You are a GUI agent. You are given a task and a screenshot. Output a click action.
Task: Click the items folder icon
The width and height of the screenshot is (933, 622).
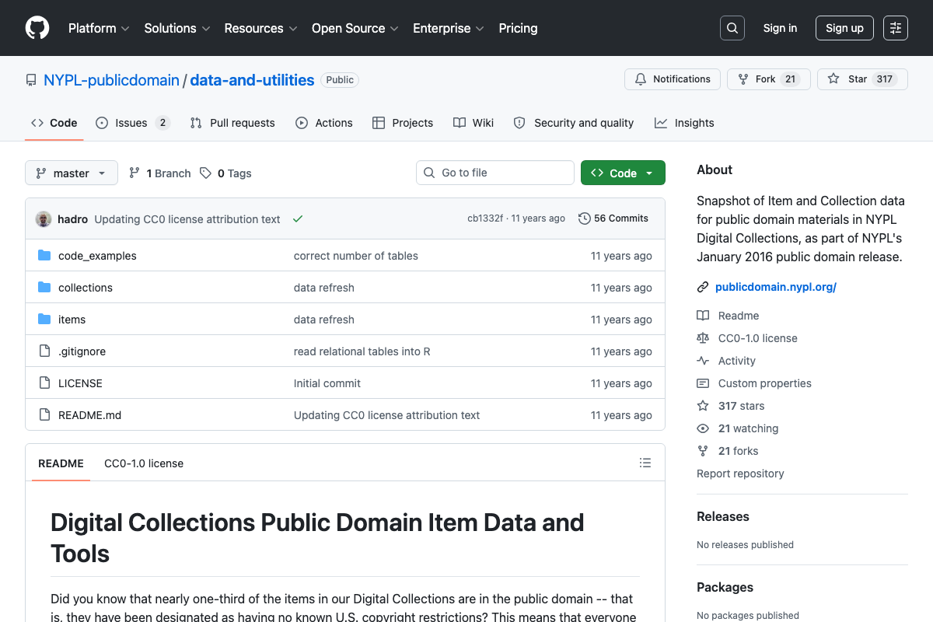[x=44, y=320]
